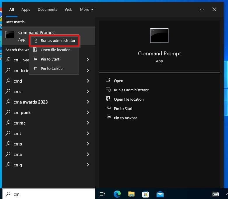The height and width of the screenshot is (199, 228).
Task: Expand the cm punk suggestion chevron
Action: pyautogui.click(x=88, y=113)
